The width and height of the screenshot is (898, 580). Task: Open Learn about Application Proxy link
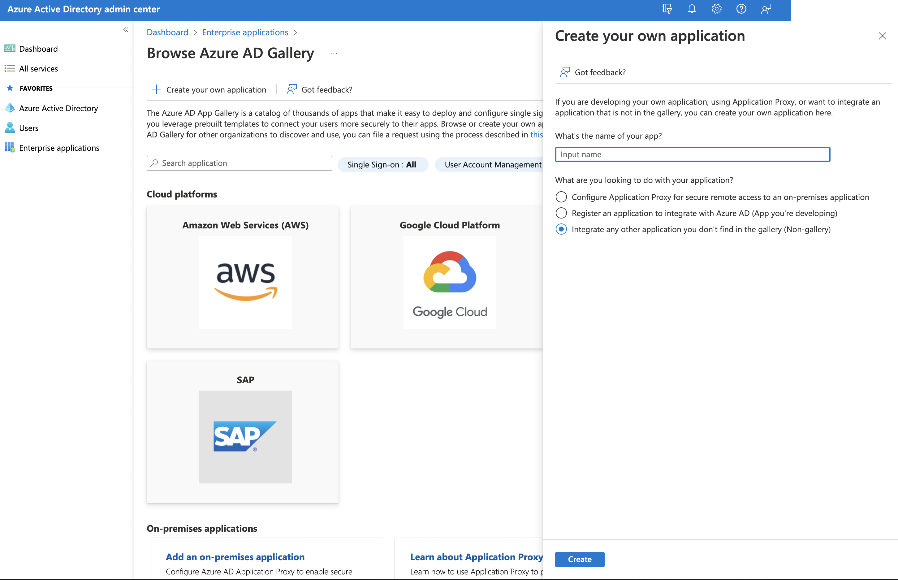[x=476, y=557]
